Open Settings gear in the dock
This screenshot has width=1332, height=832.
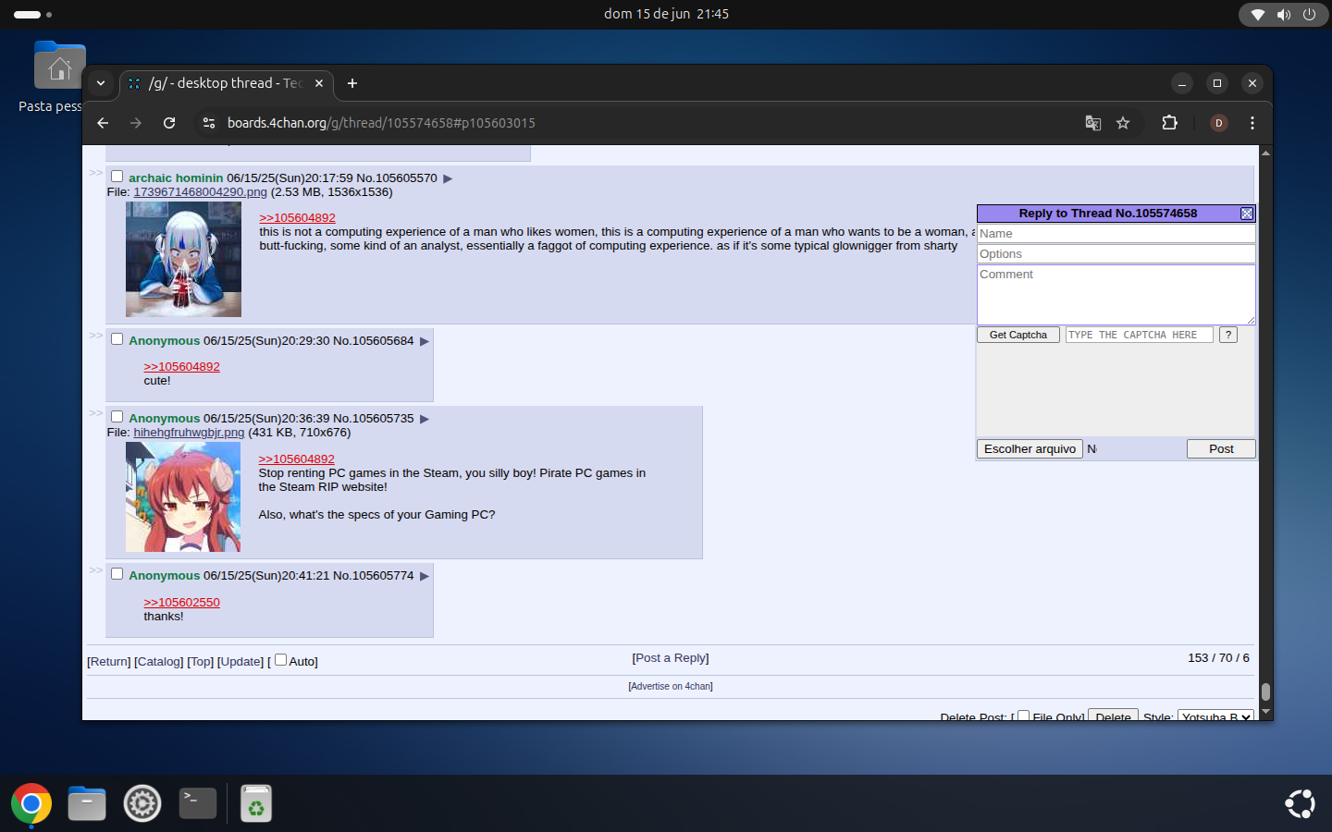click(x=142, y=803)
